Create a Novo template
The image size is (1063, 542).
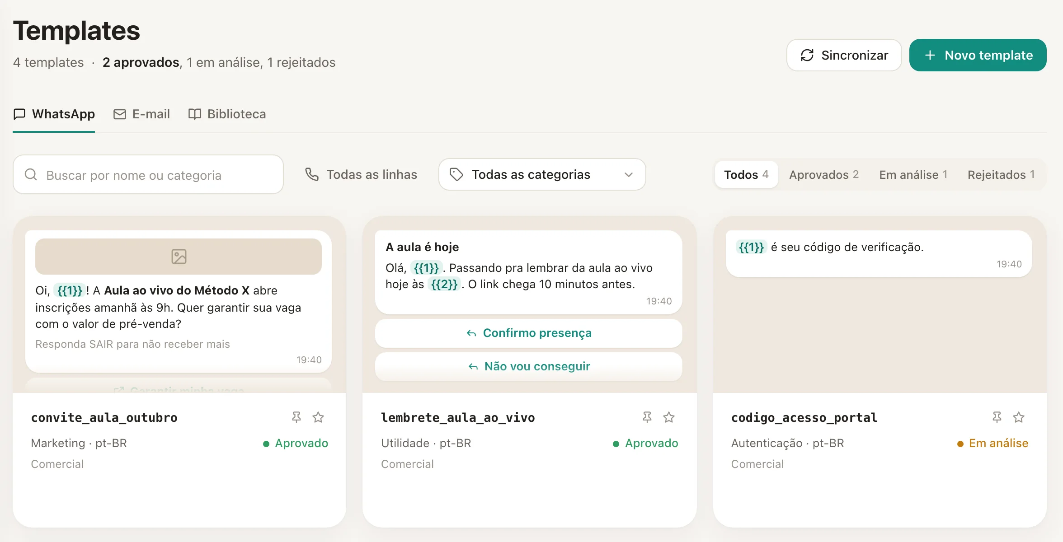coord(978,55)
